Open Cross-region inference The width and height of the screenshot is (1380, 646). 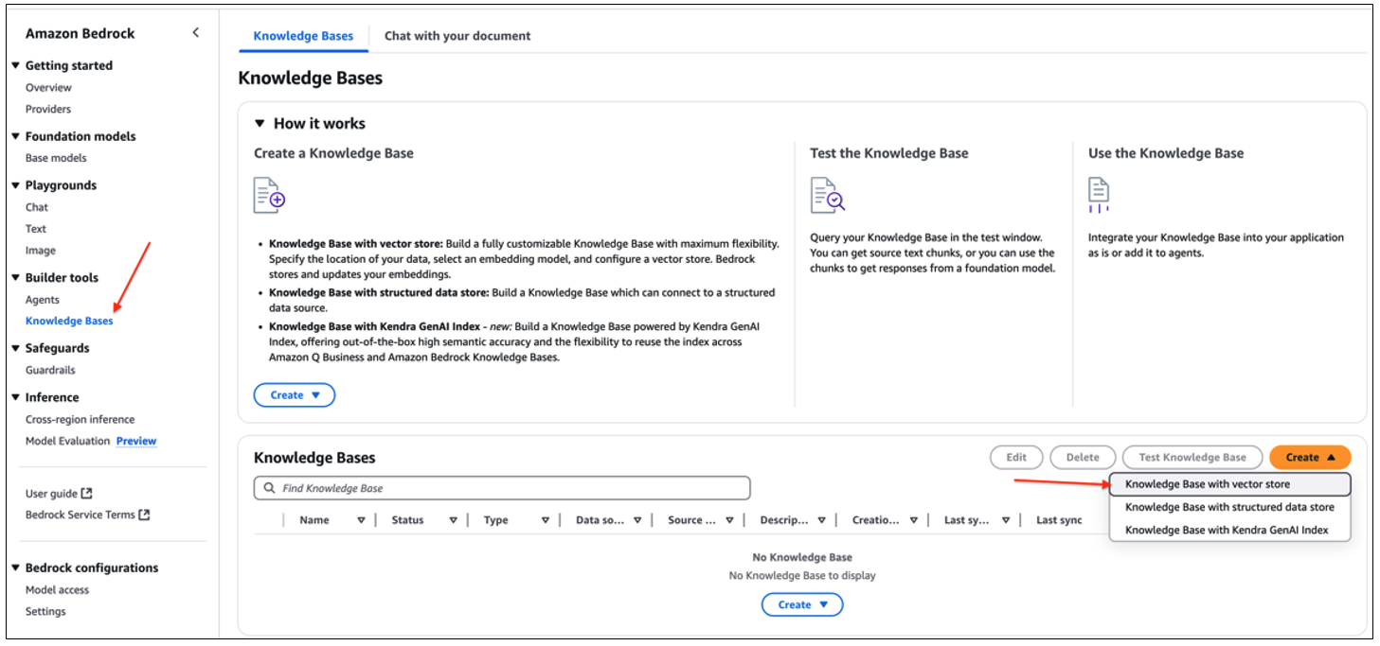point(81,419)
